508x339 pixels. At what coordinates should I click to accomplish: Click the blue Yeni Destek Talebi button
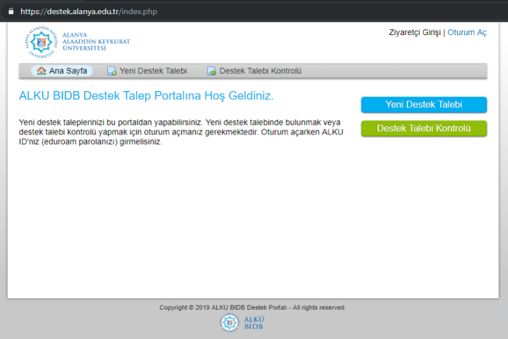424,104
